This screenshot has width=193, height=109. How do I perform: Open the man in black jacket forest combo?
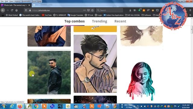click(49, 73)
